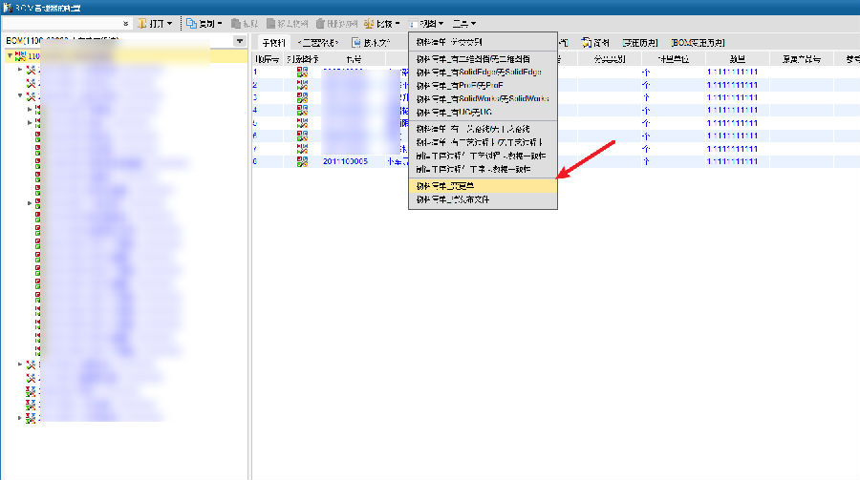Click object type icon in row 6
This screenshot has height=480, width=860.
[302, 136]
